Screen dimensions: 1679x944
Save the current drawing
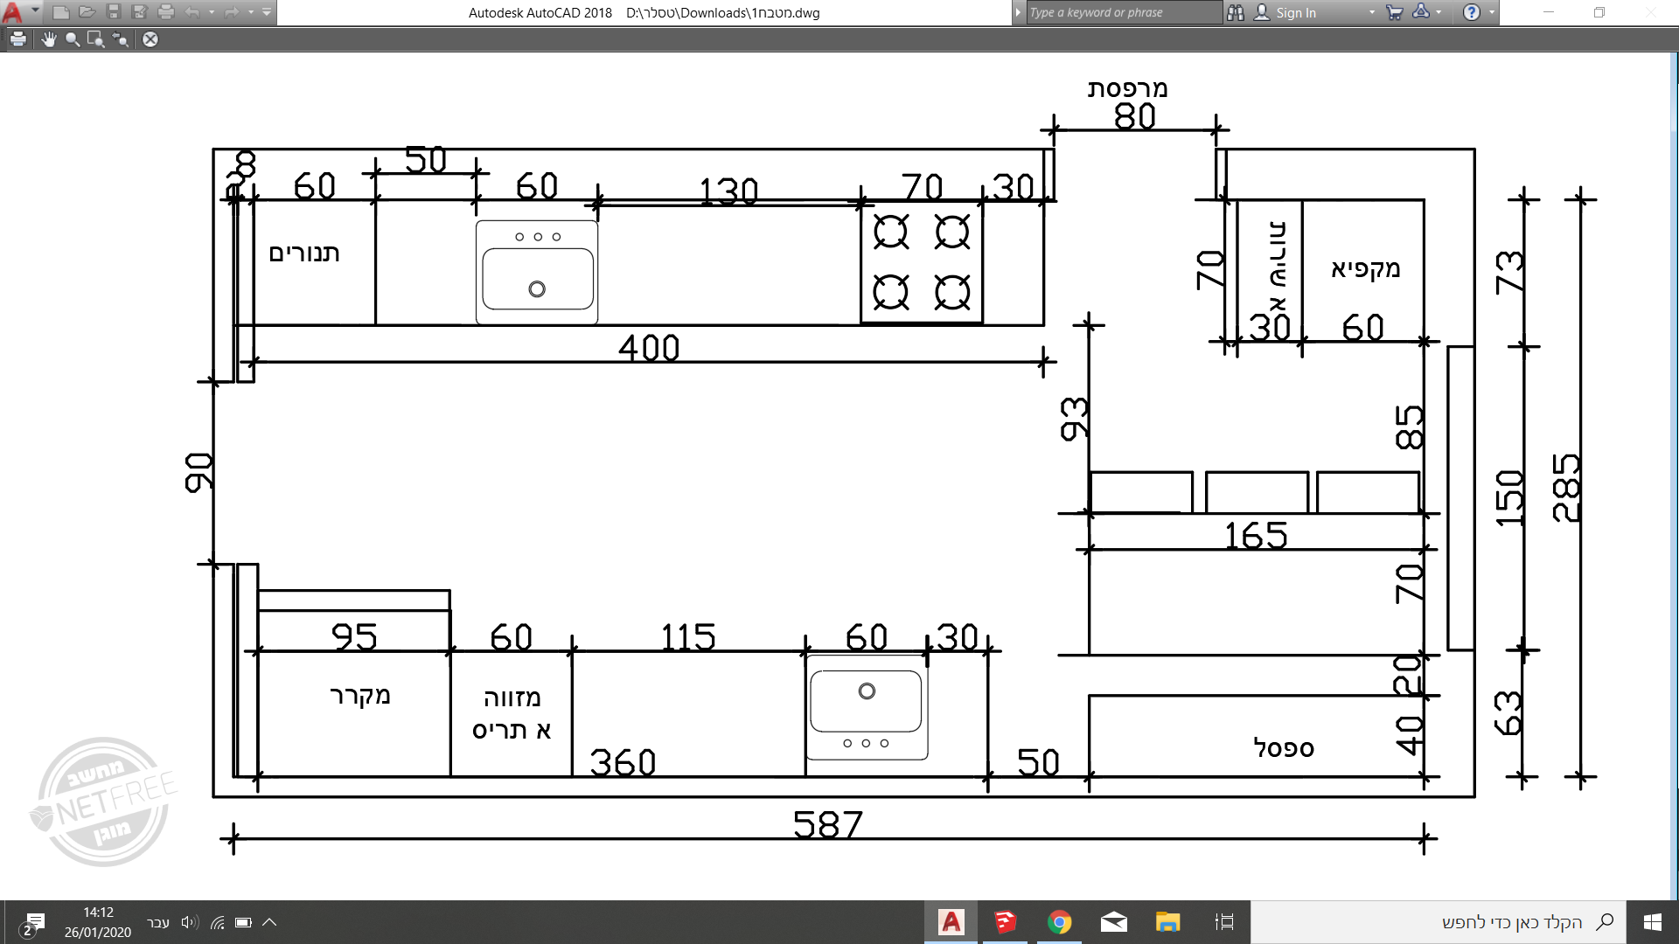(x=114, y=11)
